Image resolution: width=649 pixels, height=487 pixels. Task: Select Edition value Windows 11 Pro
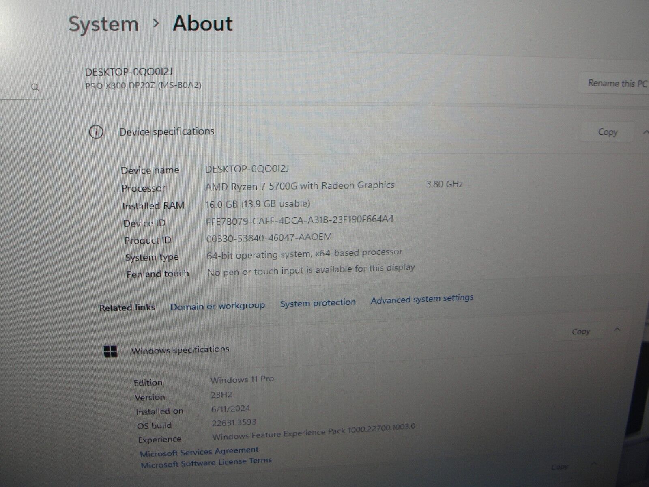(242, 380)
